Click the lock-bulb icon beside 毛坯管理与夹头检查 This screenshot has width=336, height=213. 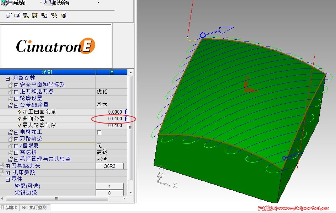[11, 159]
